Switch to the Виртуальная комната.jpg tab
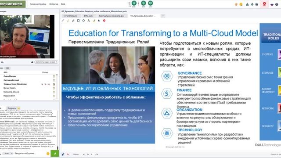This screenshot has width=281, height=158. [112, 16]
